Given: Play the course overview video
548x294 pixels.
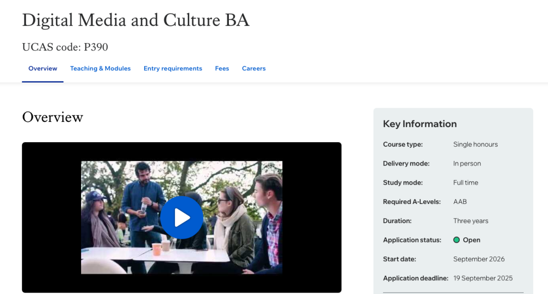Looking at the screenshot, I should pyautogui.click(x=182, y=218).
